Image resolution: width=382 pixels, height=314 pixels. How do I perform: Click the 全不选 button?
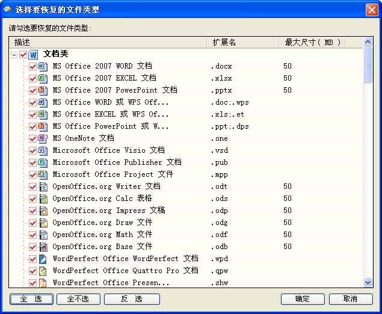(78, 299)
